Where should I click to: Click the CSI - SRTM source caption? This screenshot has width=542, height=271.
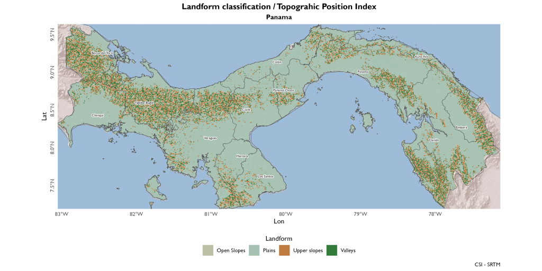coord(487,264)
